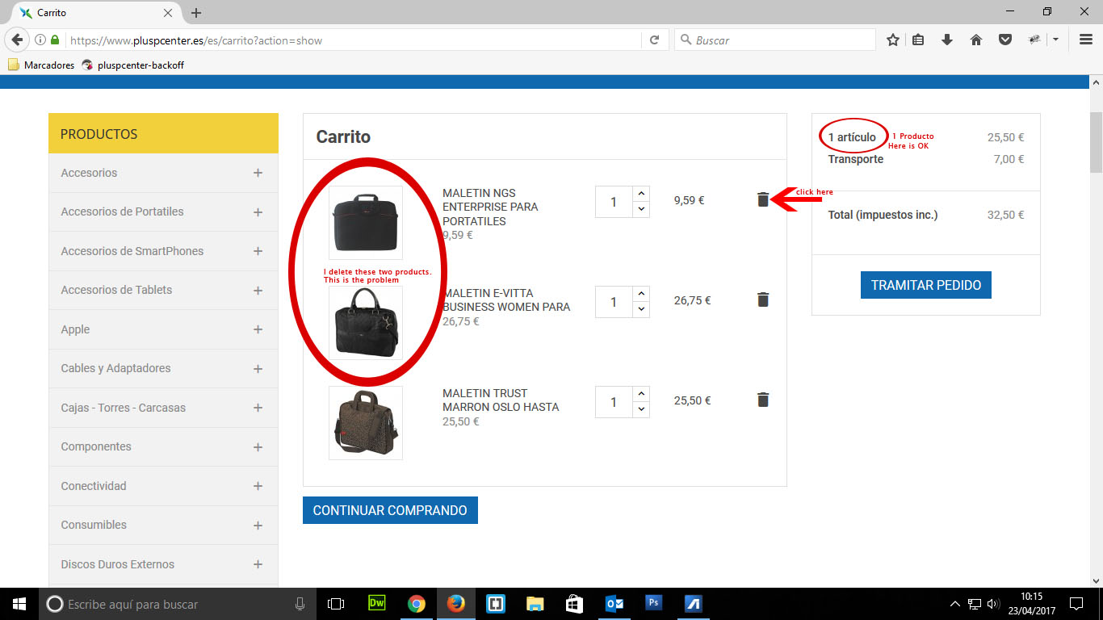The height and width of the screenshot is (620, 1103).
Task: Expand Accesorios de Tablets category
Action: point(258,291)
